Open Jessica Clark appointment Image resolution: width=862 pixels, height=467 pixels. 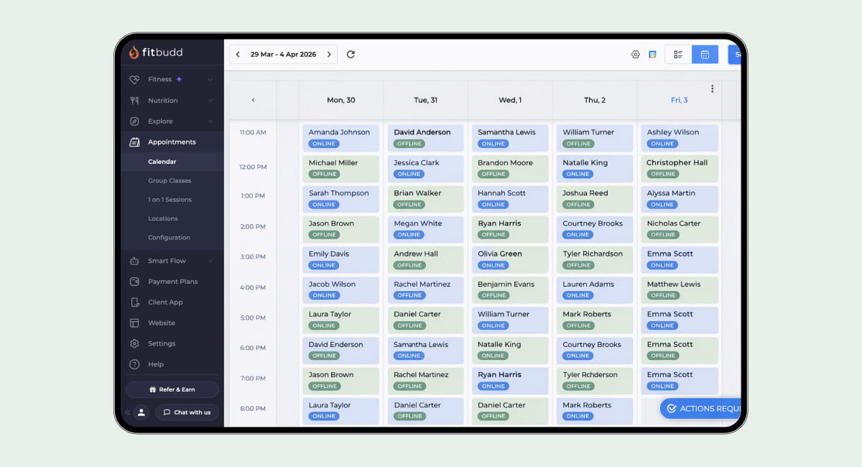[x=425, y=168]
